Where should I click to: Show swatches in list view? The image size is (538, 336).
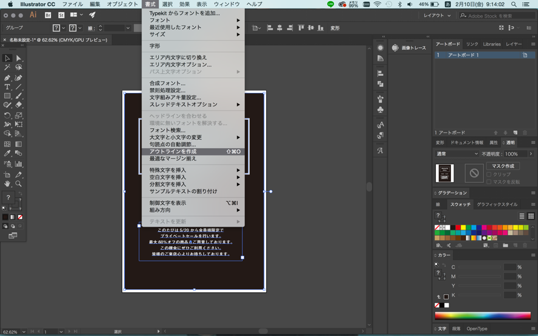[522, 216]
